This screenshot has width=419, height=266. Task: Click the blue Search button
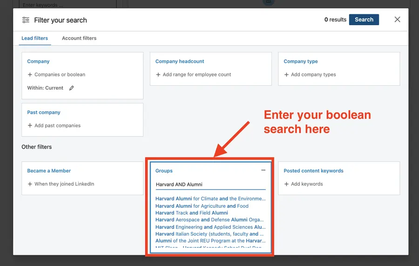pyautogui.click(x=364, y=20)
